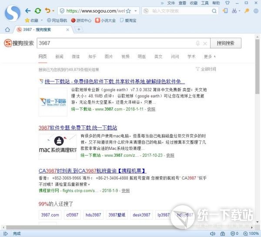Click the blue globe icon at toolbar end
Image resolution: width=261 pixels, height=237 pixels.
point(256,11)
